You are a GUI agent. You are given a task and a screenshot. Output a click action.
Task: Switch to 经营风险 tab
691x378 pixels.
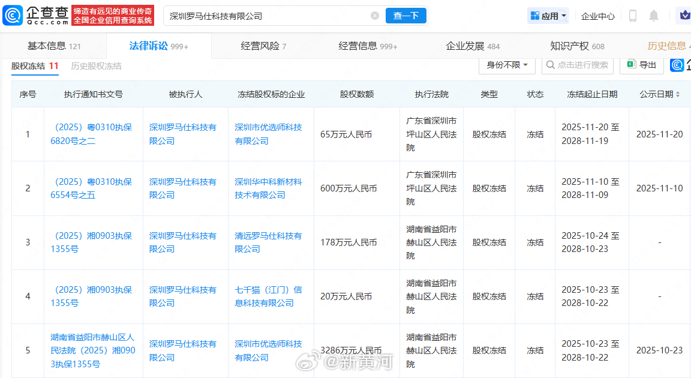(263, 46)
